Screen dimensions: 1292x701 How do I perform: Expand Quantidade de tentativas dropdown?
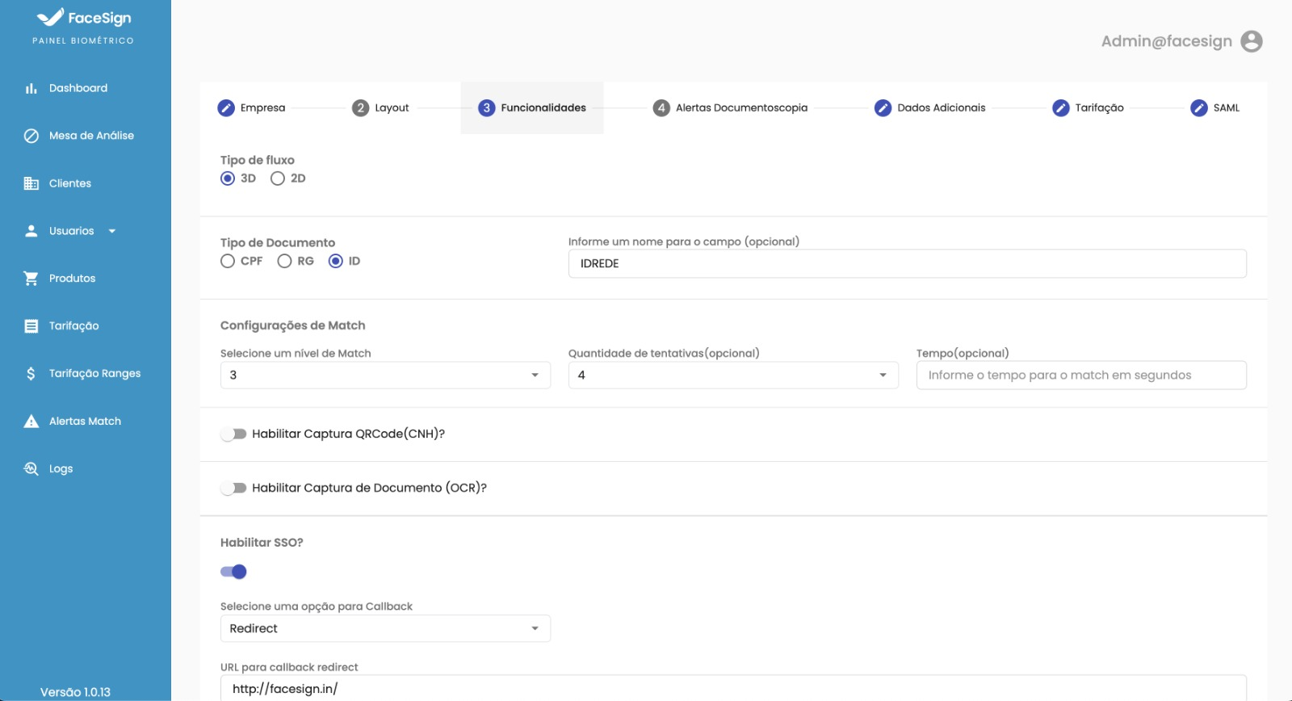(x=732, y=375)
